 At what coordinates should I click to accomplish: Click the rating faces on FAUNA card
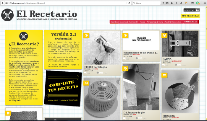178,65
